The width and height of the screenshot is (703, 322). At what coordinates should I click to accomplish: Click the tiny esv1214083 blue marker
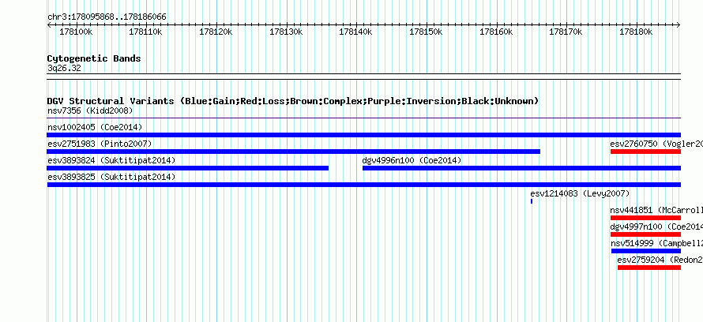[x=532, y=201]
